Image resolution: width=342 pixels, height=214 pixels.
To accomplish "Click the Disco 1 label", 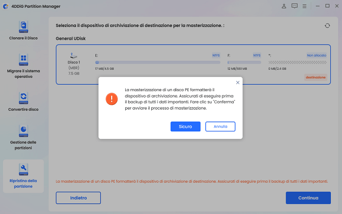I will click(x=74, y=62).
